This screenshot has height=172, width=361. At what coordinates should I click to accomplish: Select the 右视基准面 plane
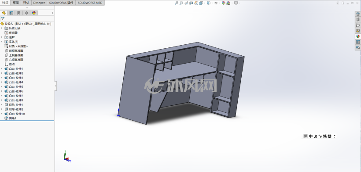(14, 60)
